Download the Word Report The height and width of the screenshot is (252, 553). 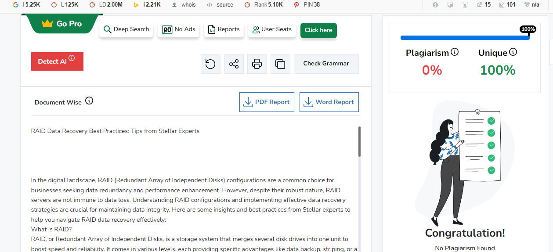[329, 102]
